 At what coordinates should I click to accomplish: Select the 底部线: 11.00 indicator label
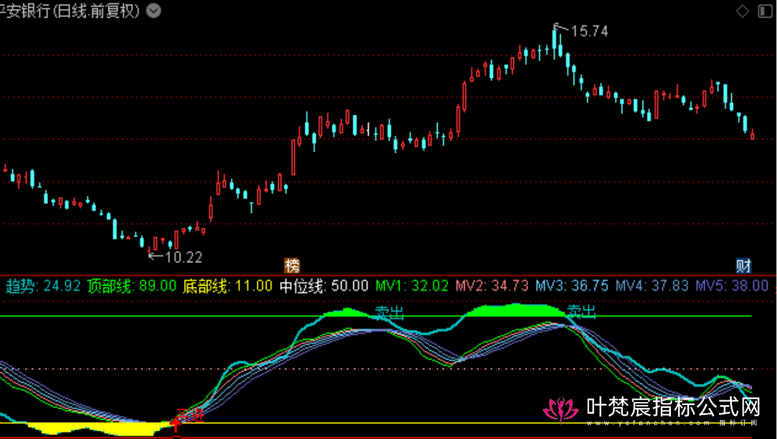tap(228, 286)
